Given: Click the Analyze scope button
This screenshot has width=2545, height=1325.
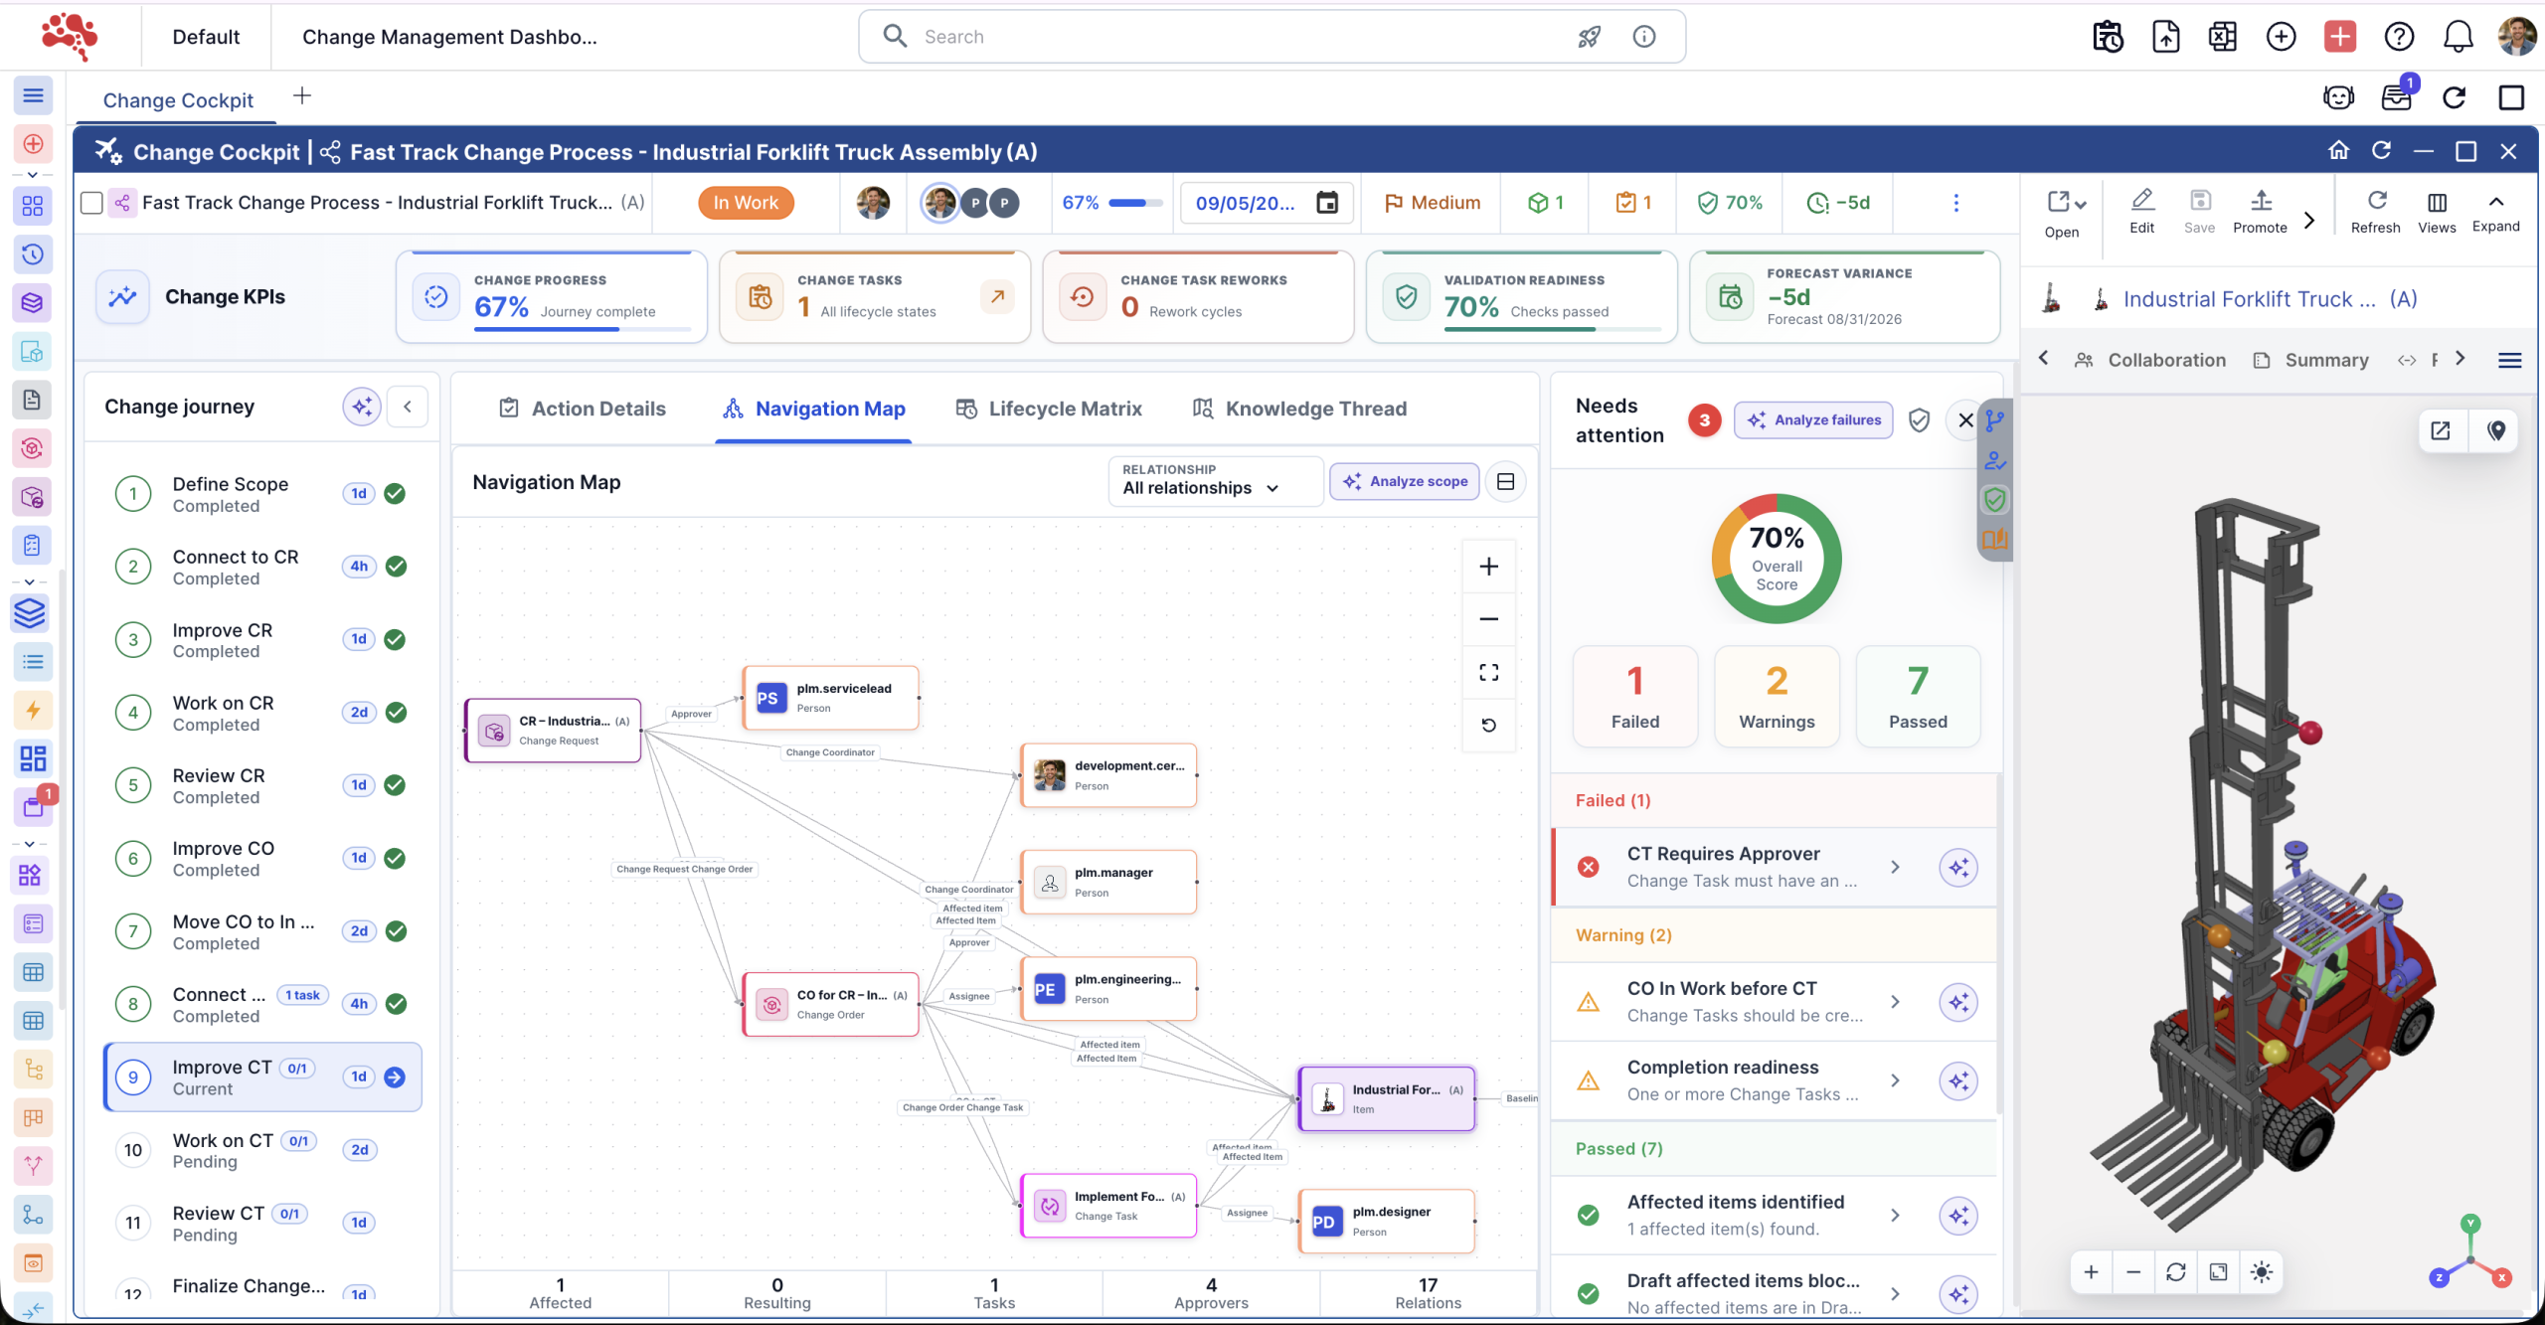Looking at the screenshot, I should click(x=1405, y=481).
